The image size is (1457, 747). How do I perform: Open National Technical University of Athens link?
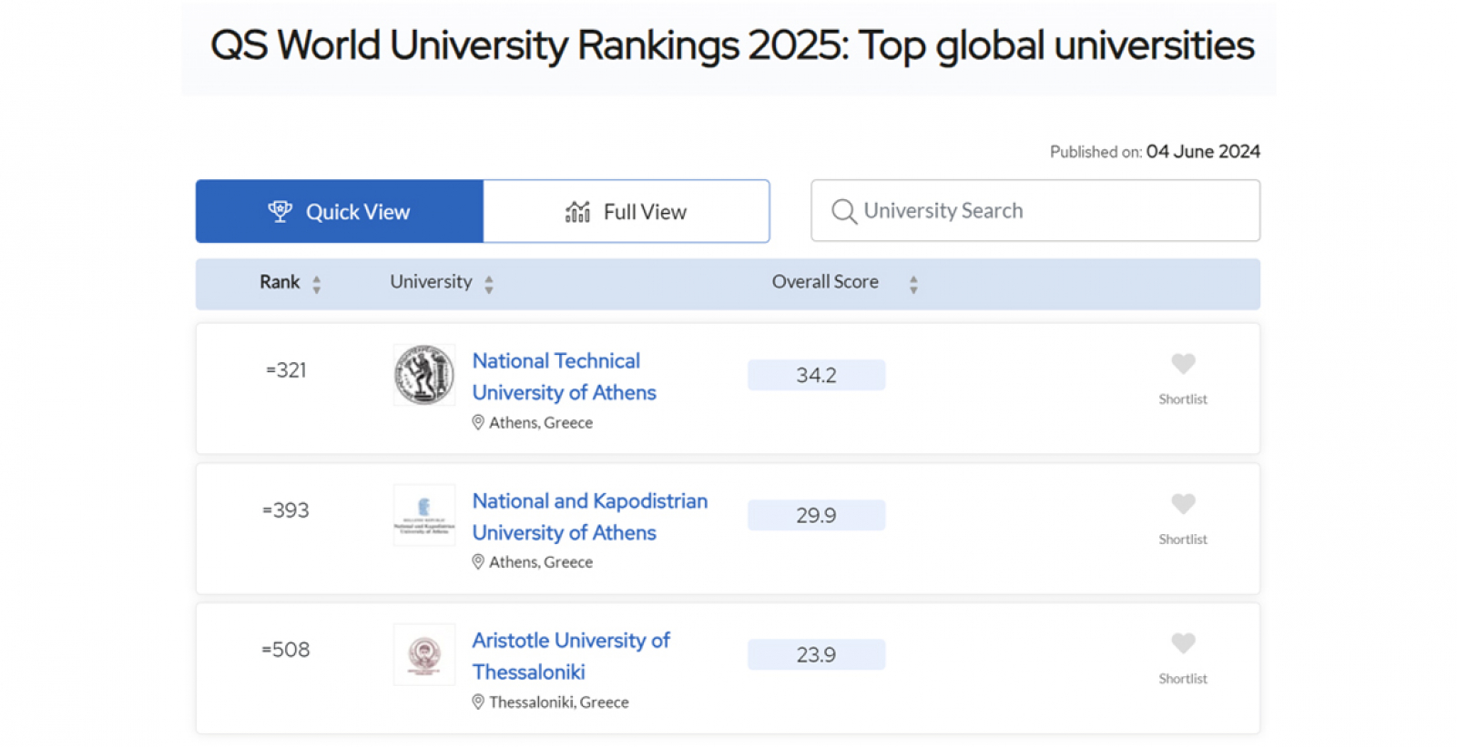[x=564, y=377]
